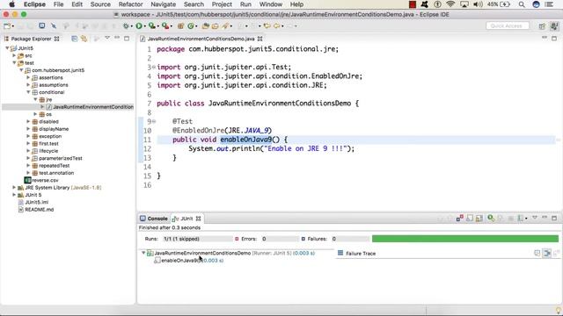The height and width of the screenshot is (316, 563).
Task: Click the Test Run History icon
Action: pos(520,219)
